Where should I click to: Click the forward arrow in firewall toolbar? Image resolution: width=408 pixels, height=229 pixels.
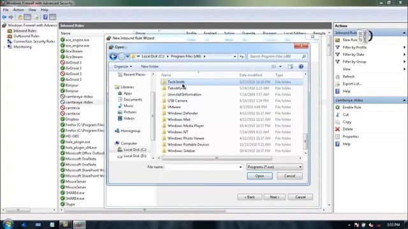(11, 17)
